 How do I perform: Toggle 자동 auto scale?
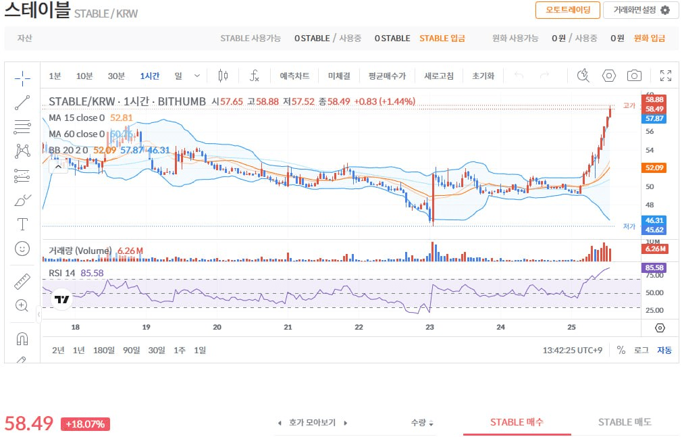coord(664,350)
